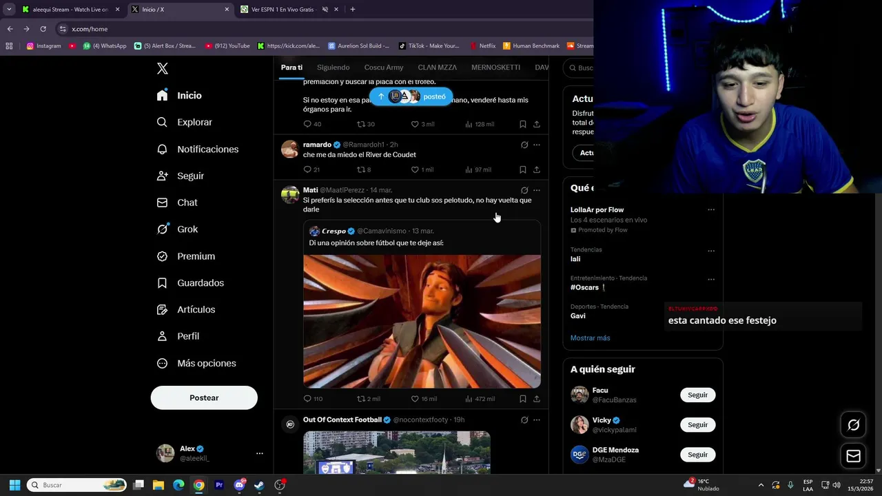
Task: Open more options for LollaAr trend
Action: tap(711, 210)
